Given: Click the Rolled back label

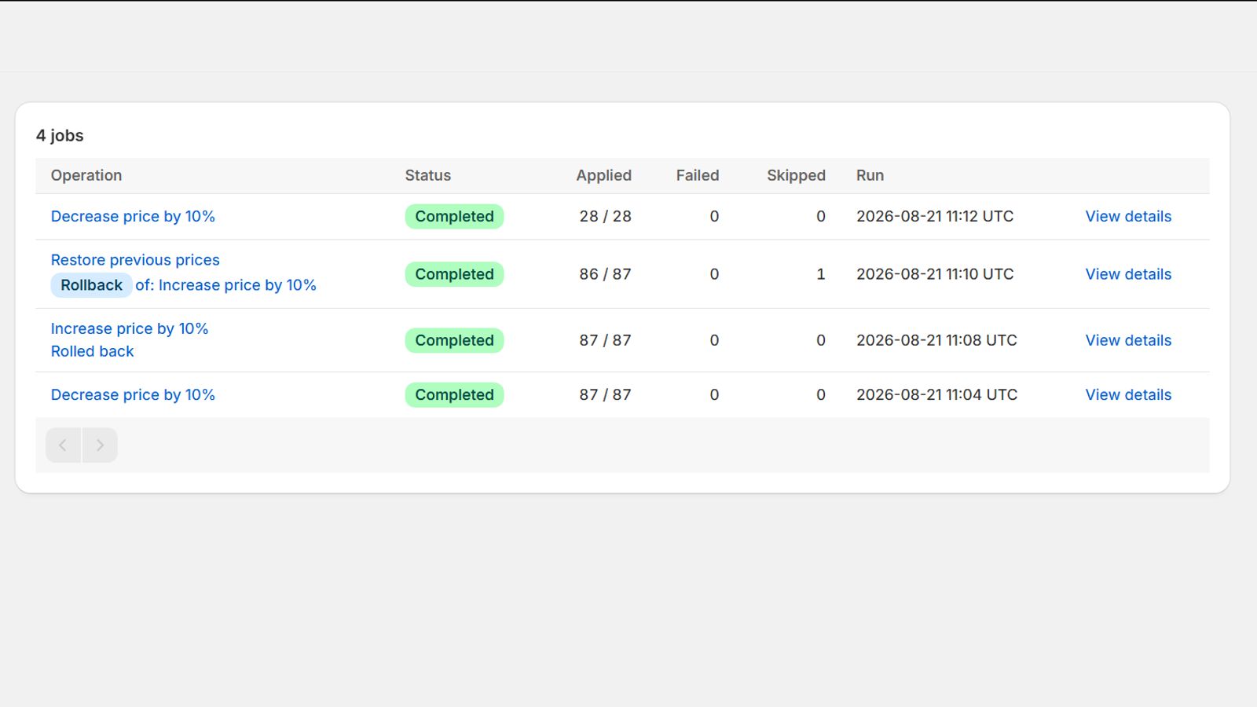Looking at the screenshot, I should (x=93, y=351).
